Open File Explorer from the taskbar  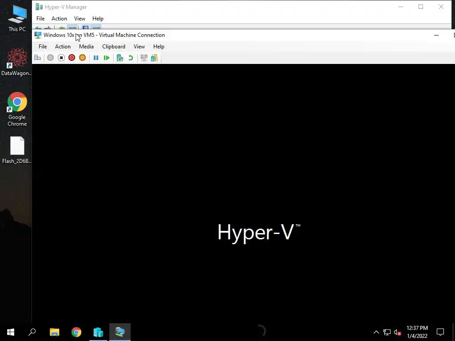[54, 332]
